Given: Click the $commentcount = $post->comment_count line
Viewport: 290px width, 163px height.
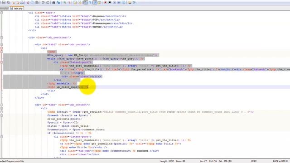Looking at the screenshot, I should click(x=76, y=129).
